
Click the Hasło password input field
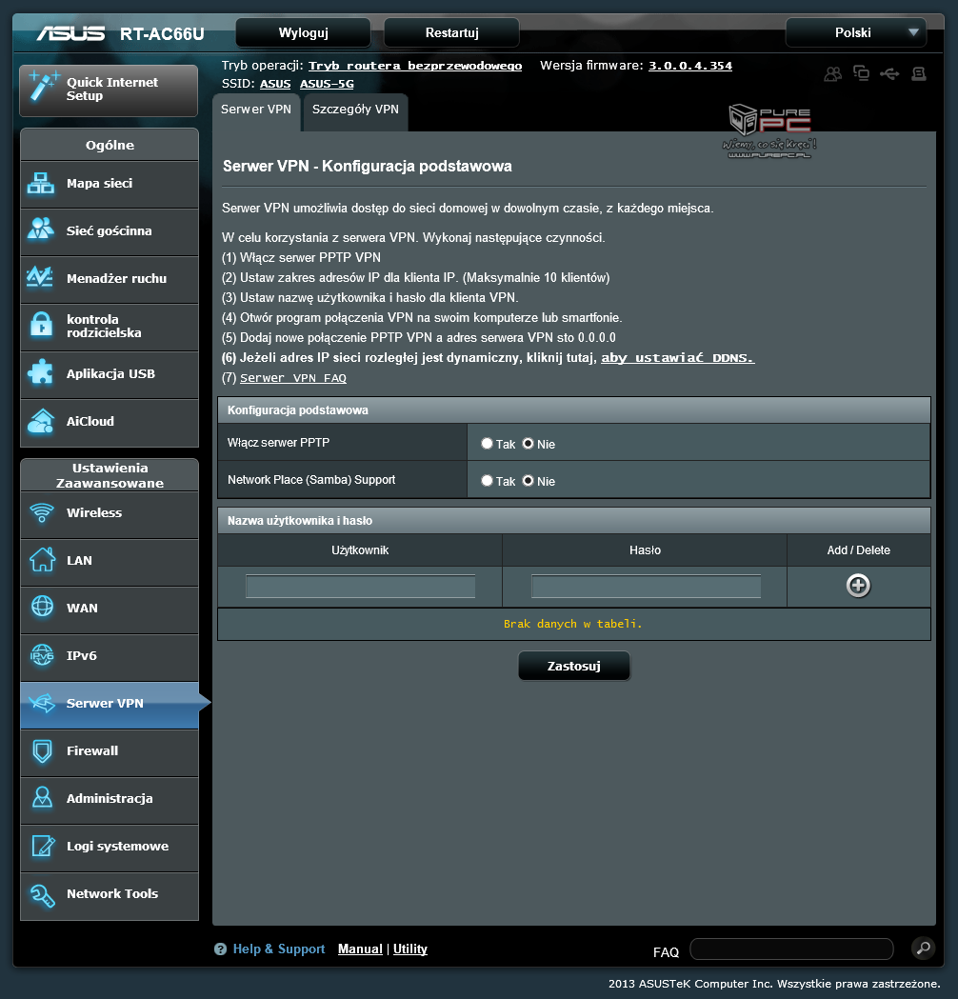pos(646,587)
